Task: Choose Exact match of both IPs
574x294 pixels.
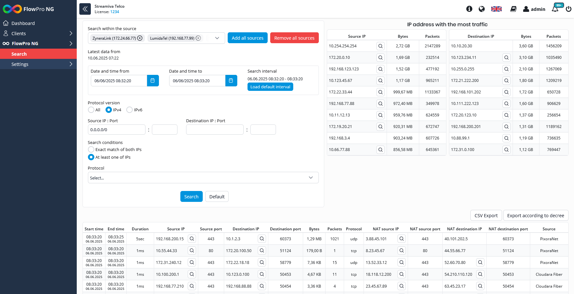Action: (x=91, y=149)
